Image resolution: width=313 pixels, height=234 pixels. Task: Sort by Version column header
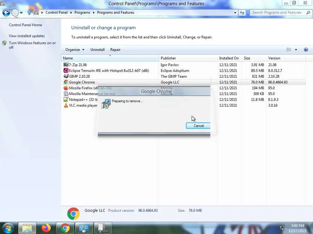click(286, 58)
